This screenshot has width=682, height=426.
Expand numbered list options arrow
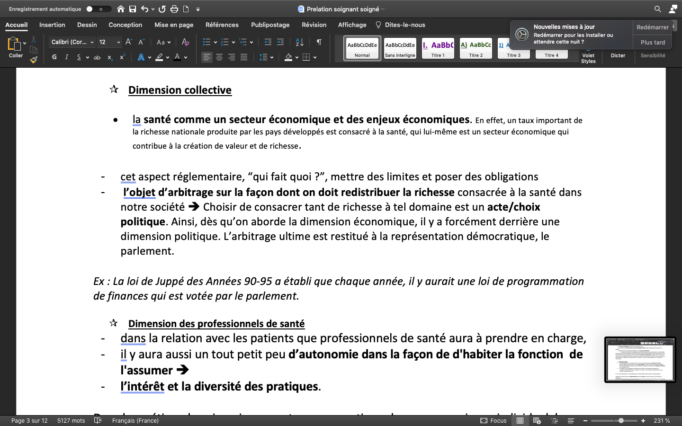233,42
